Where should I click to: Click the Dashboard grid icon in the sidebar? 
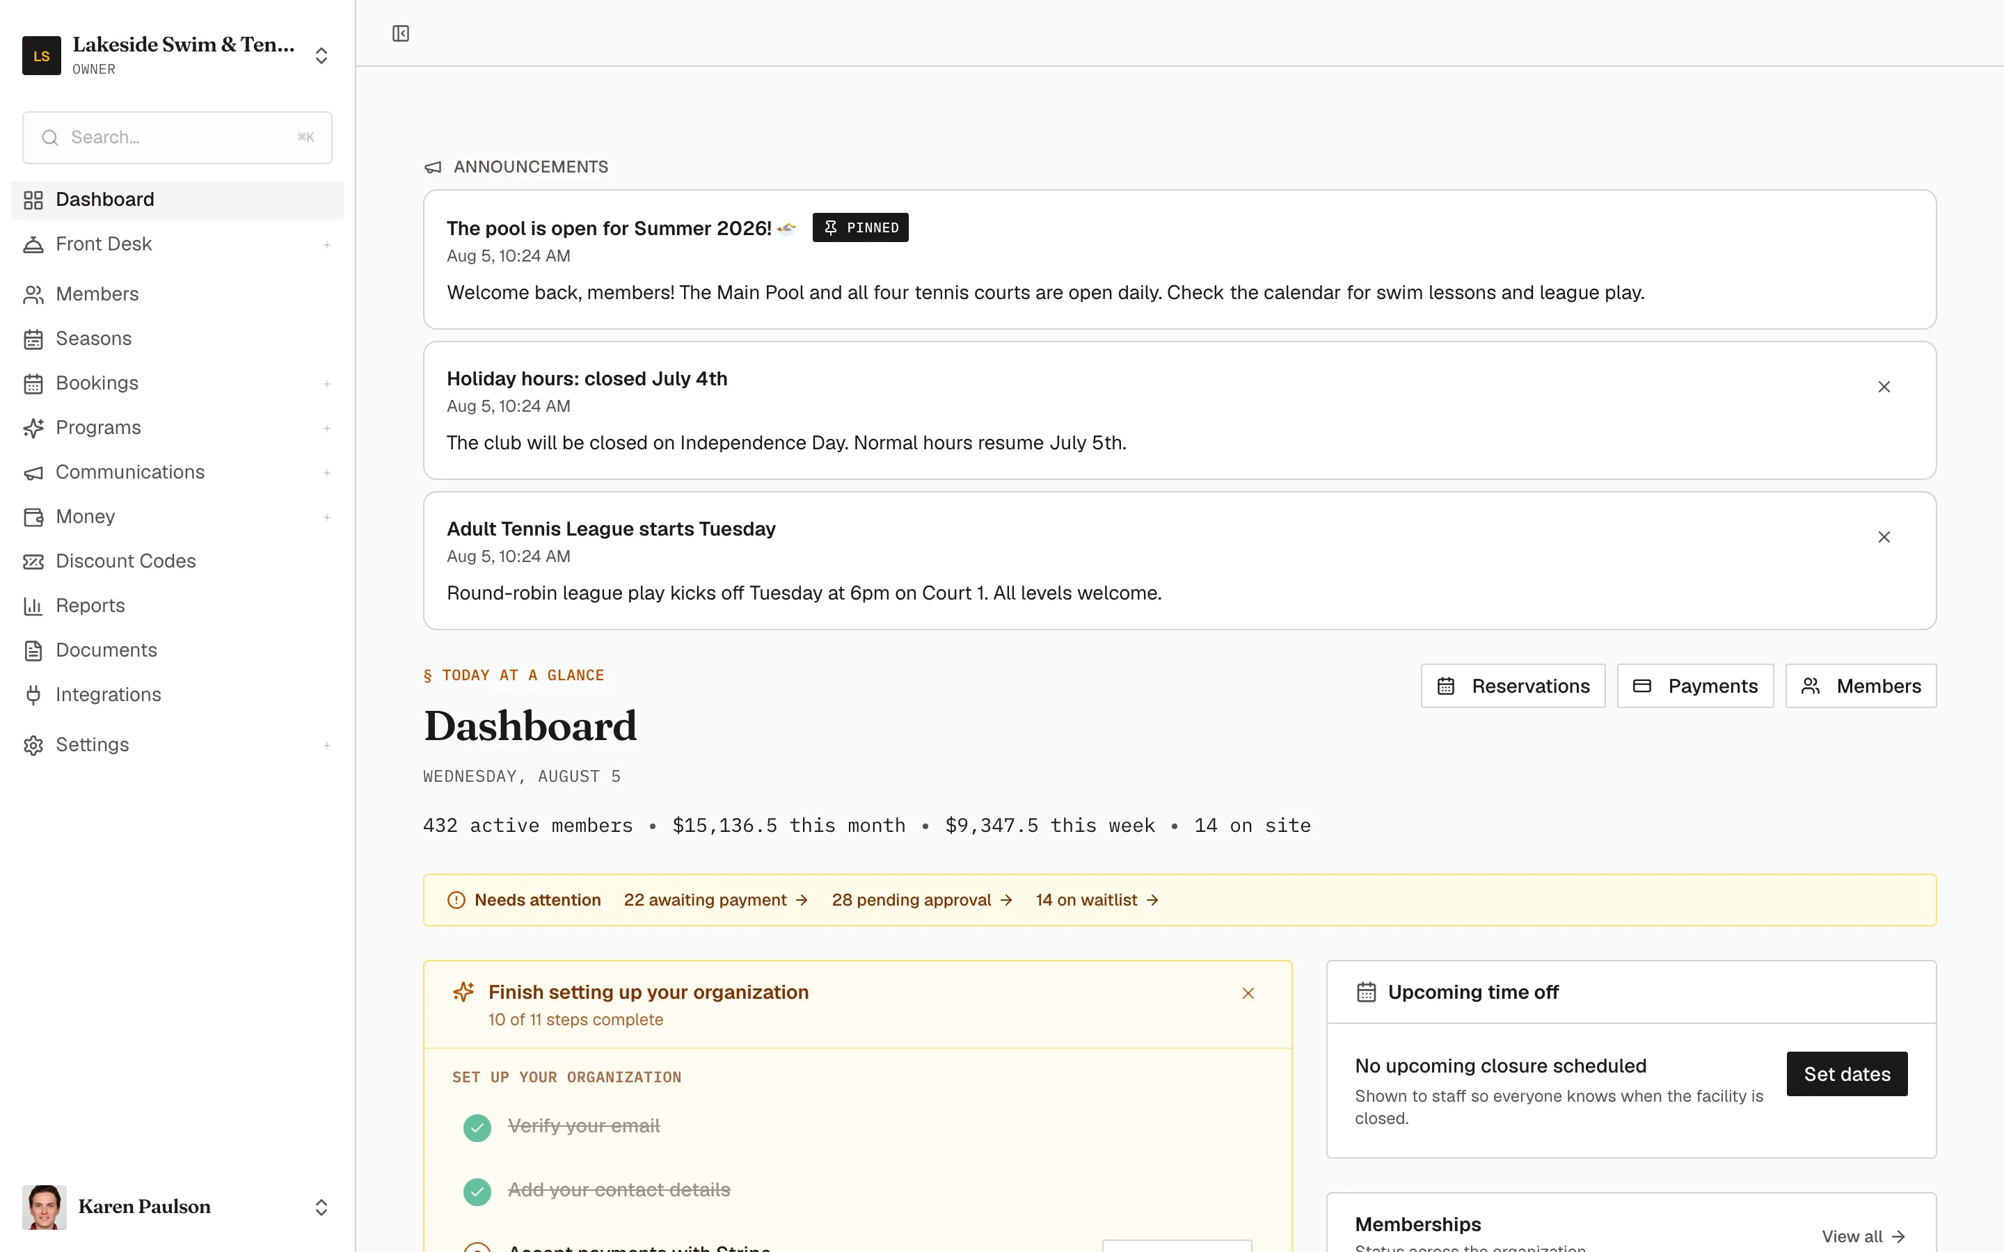coord(33,200)
